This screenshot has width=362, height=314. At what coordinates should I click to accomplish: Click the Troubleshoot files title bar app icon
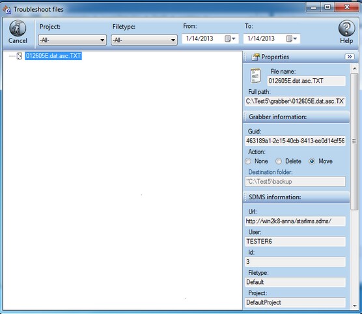pos(7,9)
